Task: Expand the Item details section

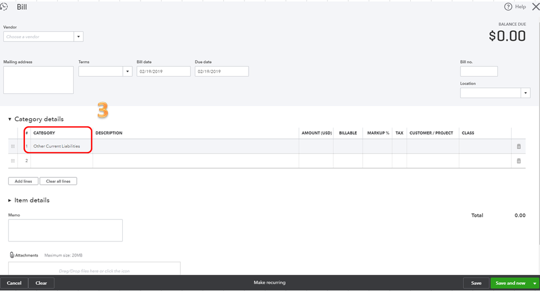Action: 10,200
